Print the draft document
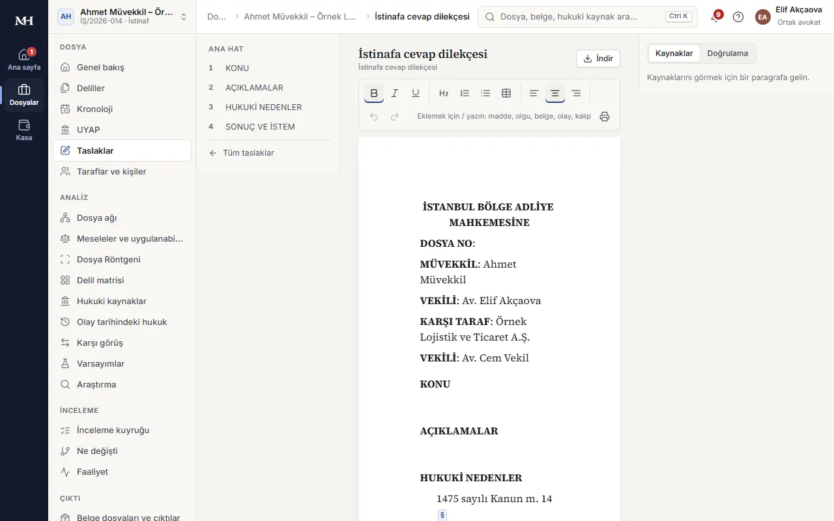This screenshot has height=521, width=834. 605,117
